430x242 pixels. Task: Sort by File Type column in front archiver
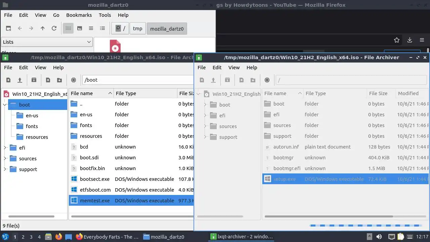pos(335,93)
